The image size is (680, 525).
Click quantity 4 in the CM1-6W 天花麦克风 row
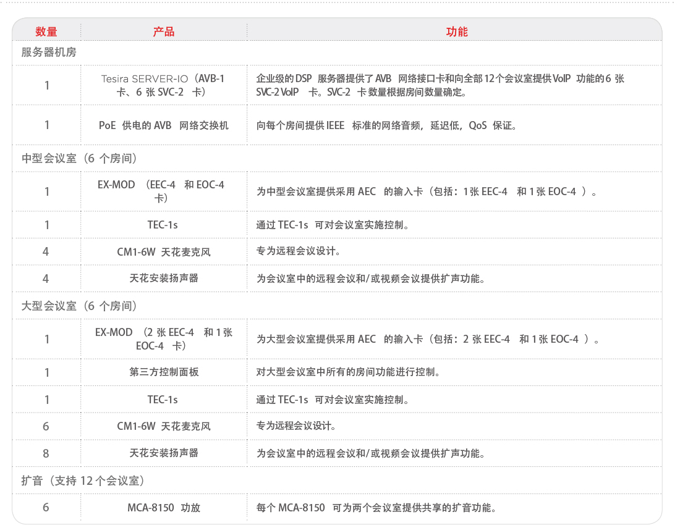point(46,252)
